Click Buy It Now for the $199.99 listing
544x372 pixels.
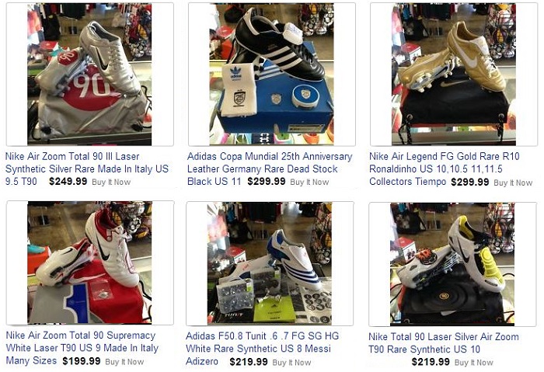tap(124, 362)
